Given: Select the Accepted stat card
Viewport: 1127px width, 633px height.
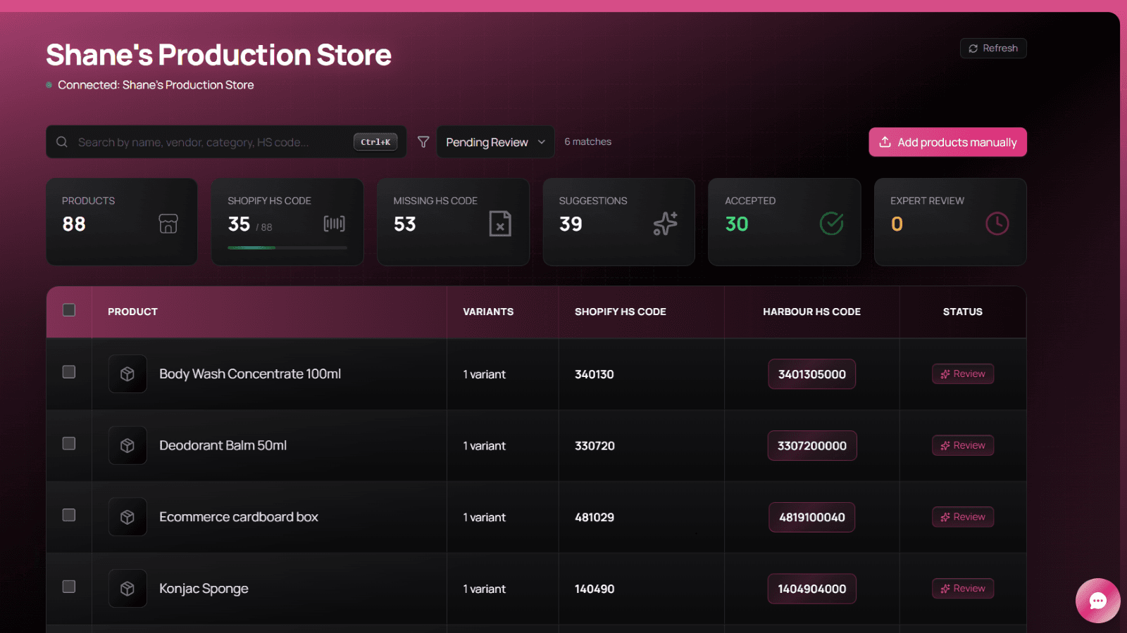Looking at the screenshot, I should (x=785, y=222).
